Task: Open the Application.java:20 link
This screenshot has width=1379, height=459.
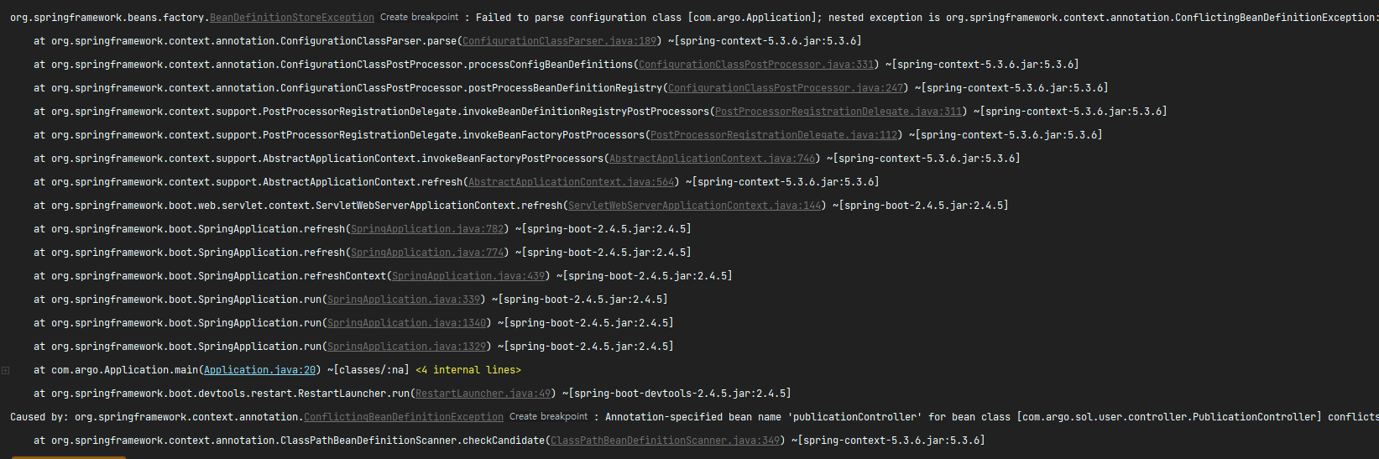Action: click(x=260, y=370)
